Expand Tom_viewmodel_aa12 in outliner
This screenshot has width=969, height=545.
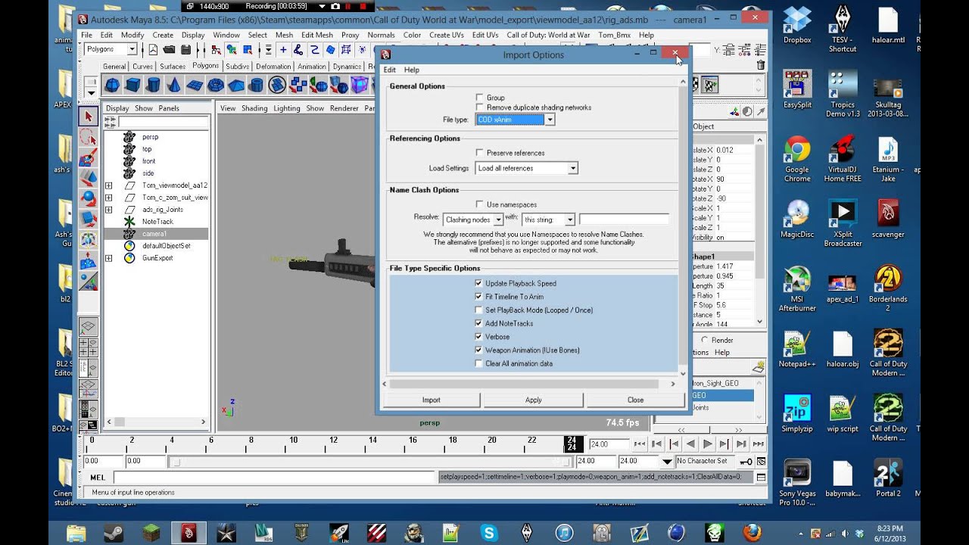pyautogui.click(x=108, y=185)
